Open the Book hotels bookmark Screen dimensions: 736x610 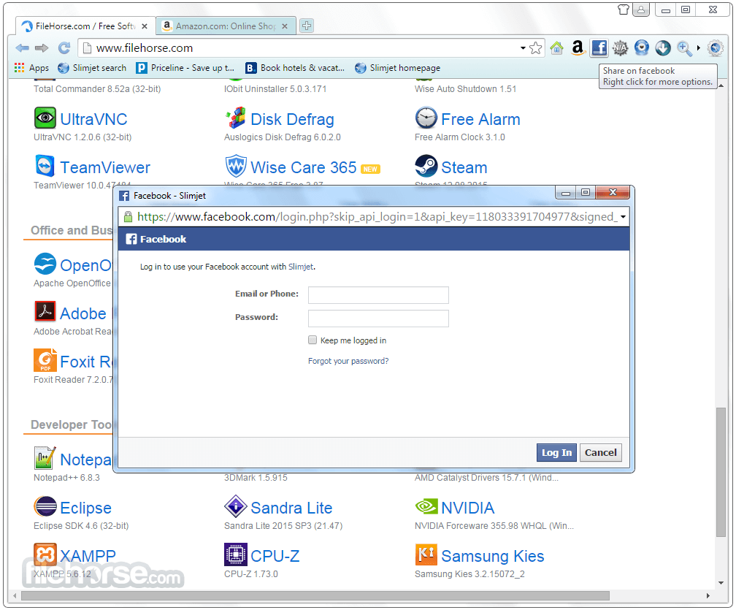295,68
